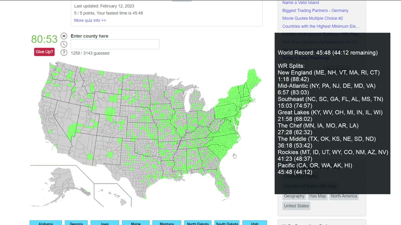401x225 pixels.
Task: Click the 1259 / 3143 guessed counter
Action: (x=90, y=53)
